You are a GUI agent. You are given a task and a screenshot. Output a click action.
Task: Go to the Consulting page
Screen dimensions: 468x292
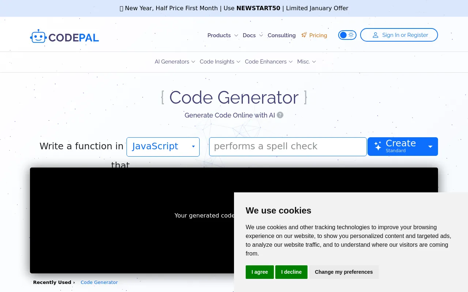coord(282,35)
